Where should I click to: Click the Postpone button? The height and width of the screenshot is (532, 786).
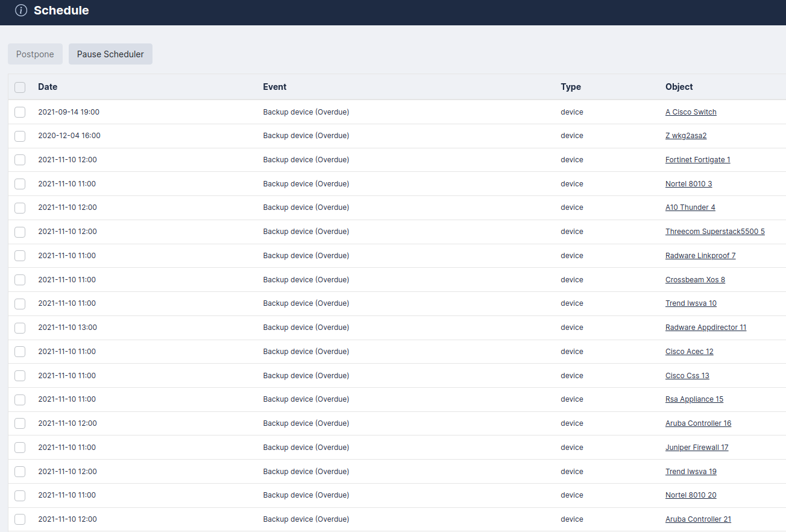pyautogui.click(x=35, y=54)
